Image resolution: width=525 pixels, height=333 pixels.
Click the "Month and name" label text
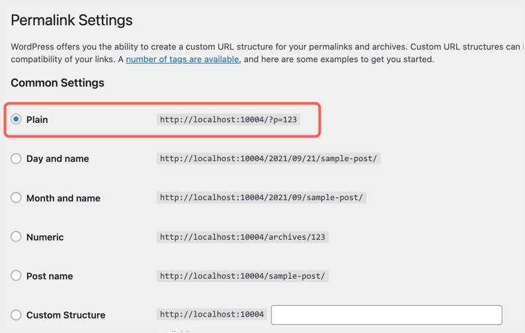pos(63,198)
